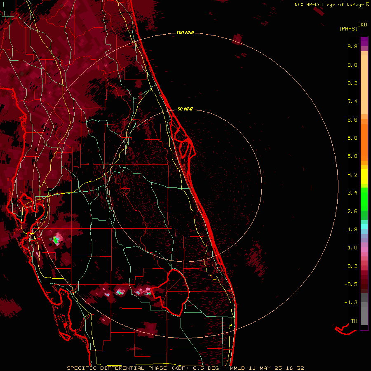The width and height of the screenshot is (371, 371).
Task: Click the 1.0 legend value
Action: (352, 248)
